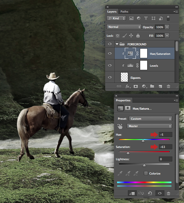Select the subtract-from-sample eyedropper
The height and width of the screenshot is (203, 184).
coord(136,173)
